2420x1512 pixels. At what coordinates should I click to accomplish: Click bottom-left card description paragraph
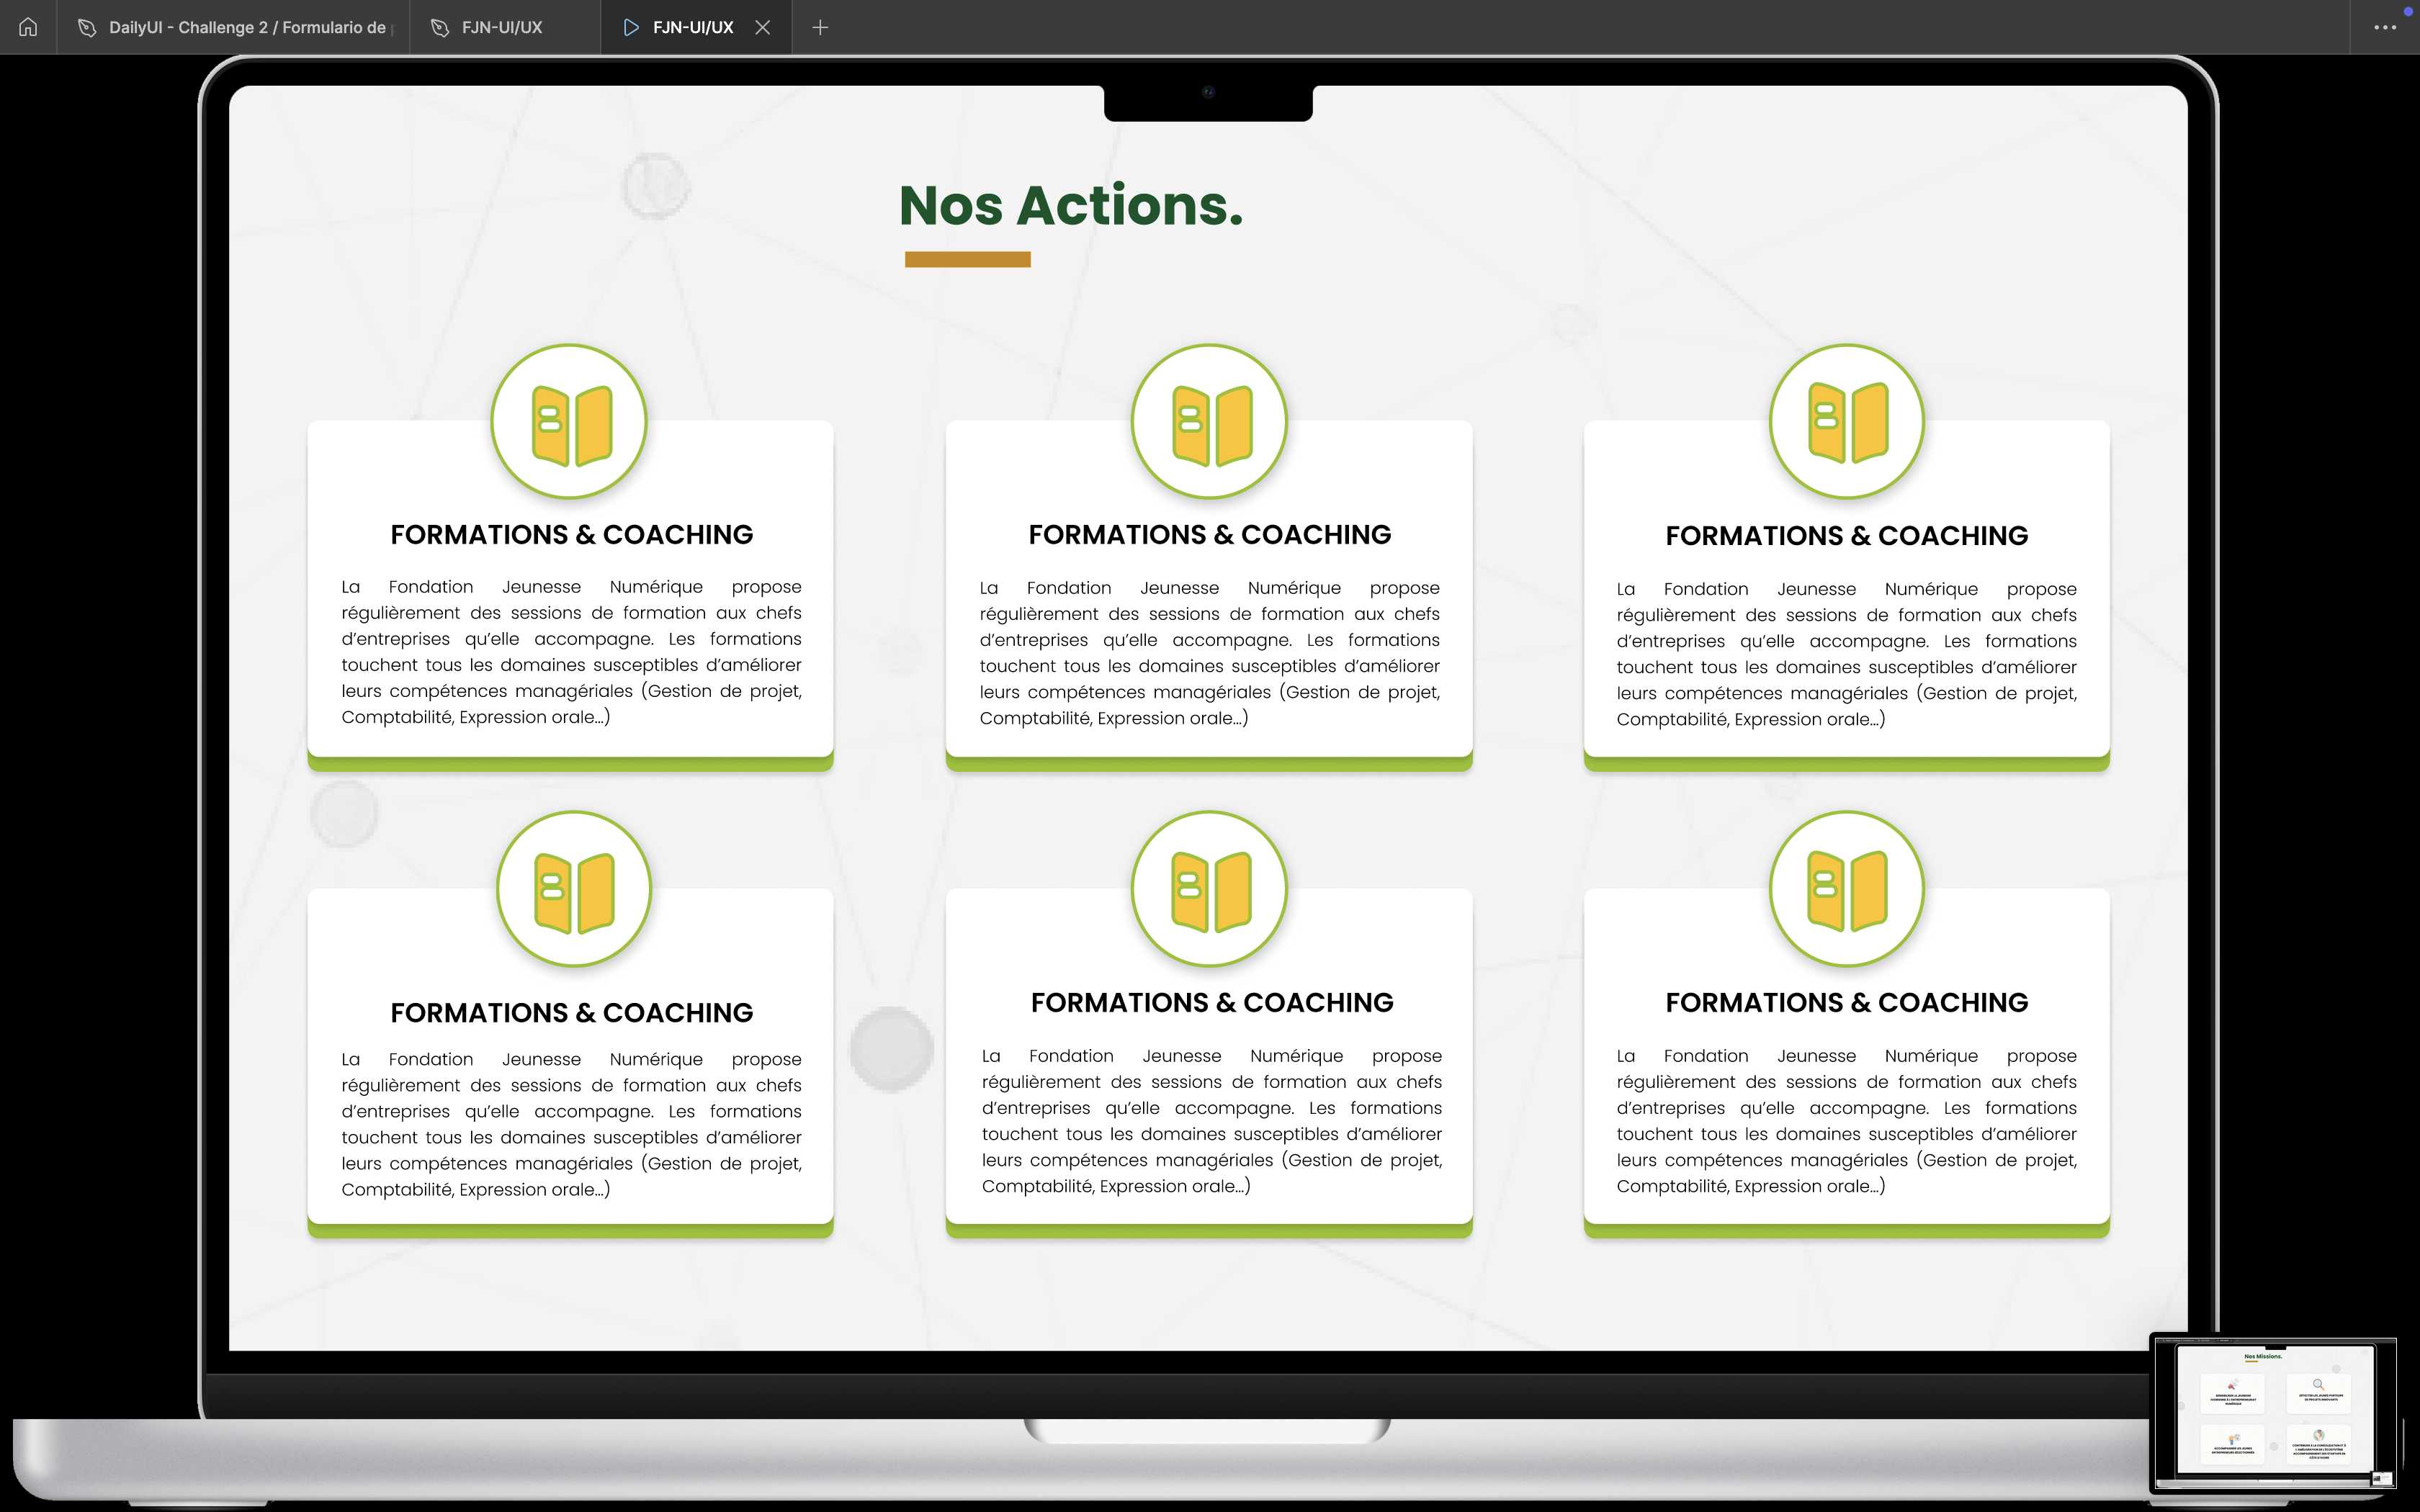571,1124
